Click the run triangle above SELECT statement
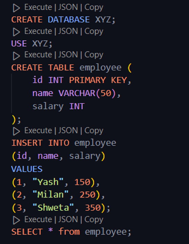Screen dimensions: 189x244 tap(16, 220)
